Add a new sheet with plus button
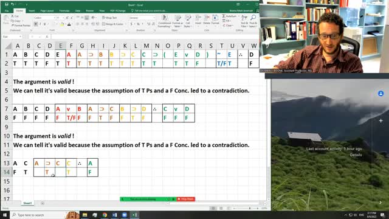 pos(43,203)
